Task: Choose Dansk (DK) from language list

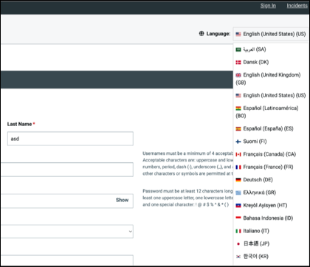Action: coord(270,62)
